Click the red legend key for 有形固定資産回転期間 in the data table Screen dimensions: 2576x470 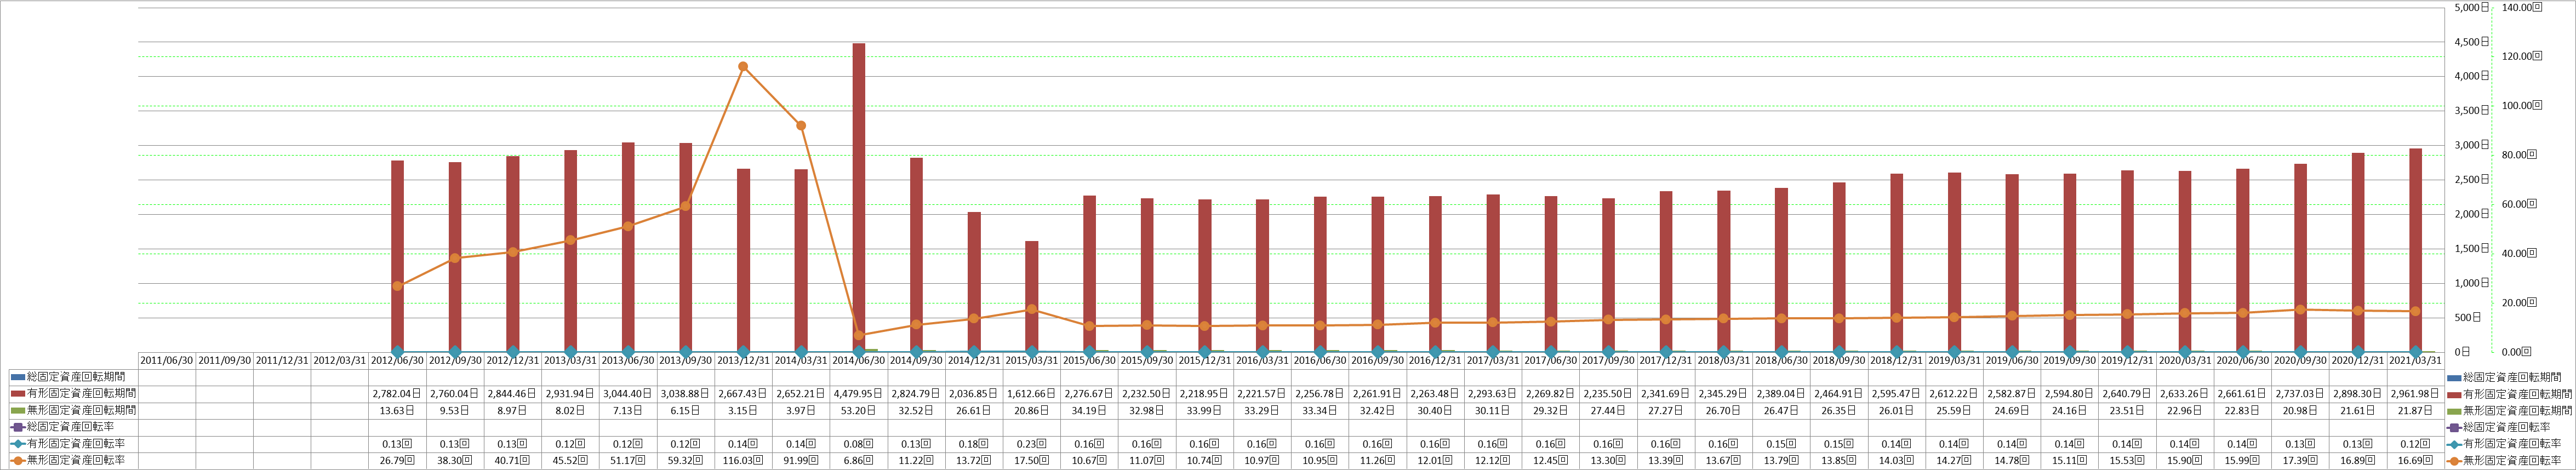pyautogui.click(x=18, y=394)
